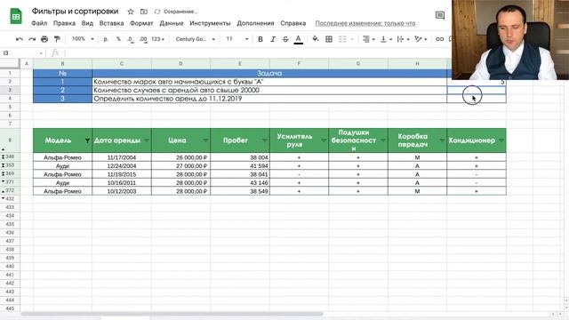Toggle italic formatting
The width and height of the screenshot is (569, 320).
pos(273,39)
